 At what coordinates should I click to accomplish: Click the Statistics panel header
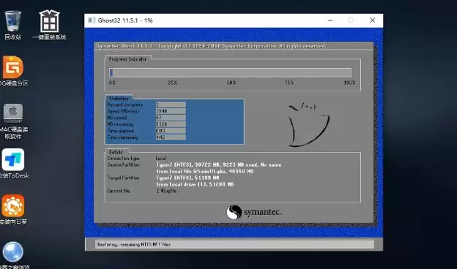(119, 98)
